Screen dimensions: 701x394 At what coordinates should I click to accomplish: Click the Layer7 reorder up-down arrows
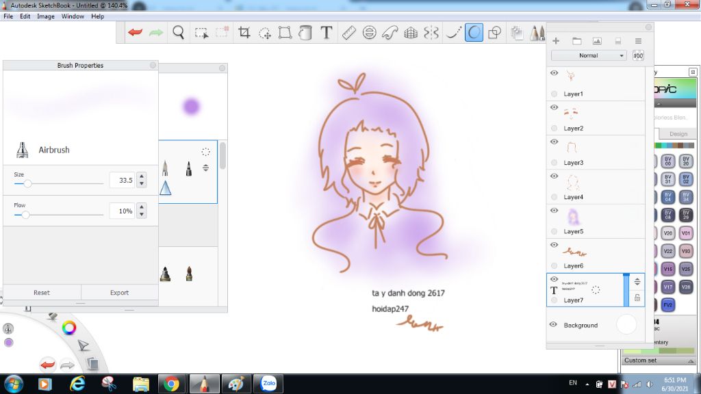point(637,281)
